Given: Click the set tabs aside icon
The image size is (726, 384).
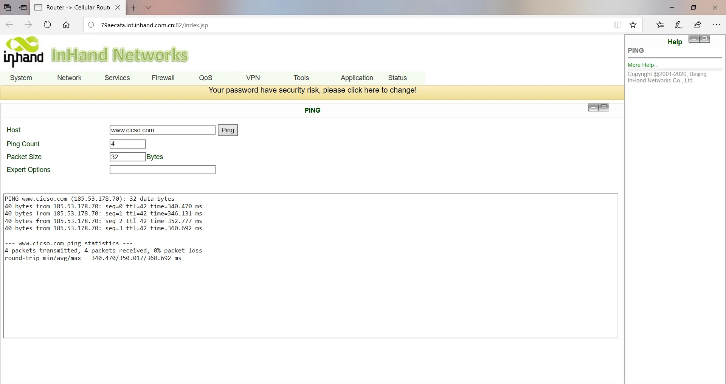Looking at the screenshot, I should point(23,8).
